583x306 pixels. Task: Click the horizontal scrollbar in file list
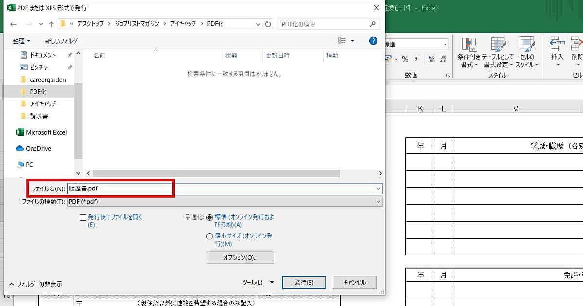click(x=216, y=173)
